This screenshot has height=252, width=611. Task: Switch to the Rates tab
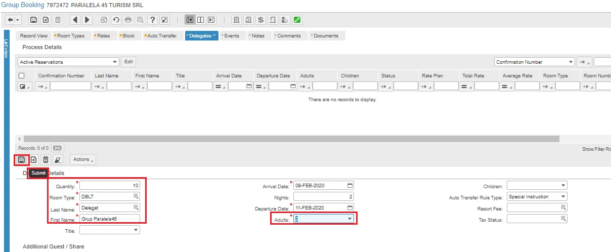(x=103, y=36)
